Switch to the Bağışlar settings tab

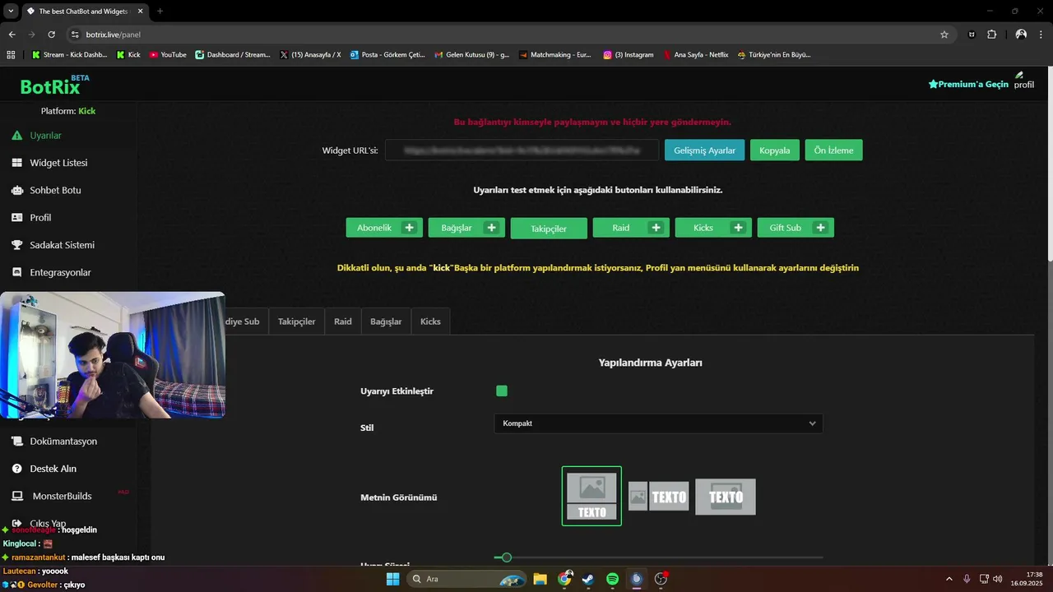pyautogui.click(x=386, y=321)
